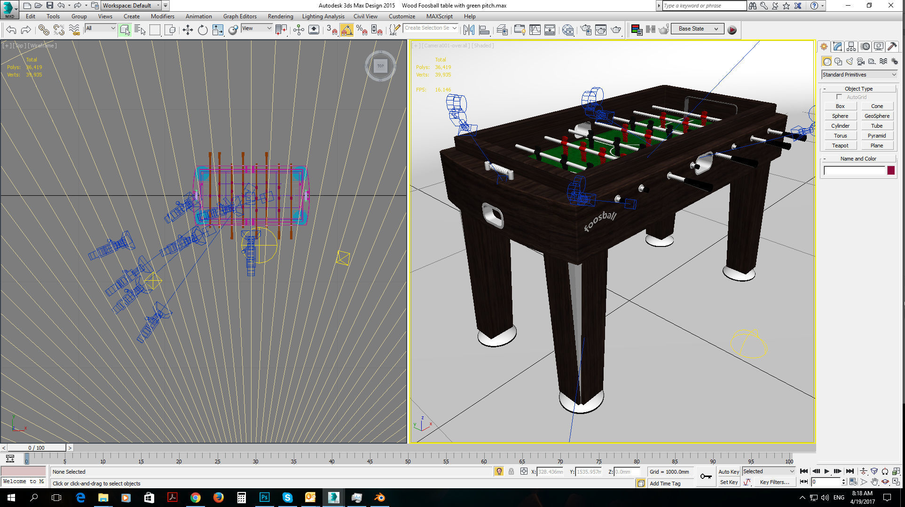This screenshot has height=507, width=905.
Task: Open the selection filter All dropdown
Action: click(x=101, y=28)
